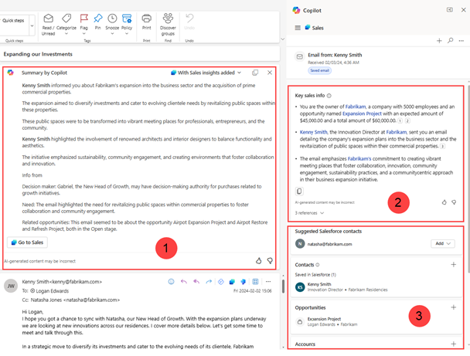Flag this email message

tap(84, 22)
